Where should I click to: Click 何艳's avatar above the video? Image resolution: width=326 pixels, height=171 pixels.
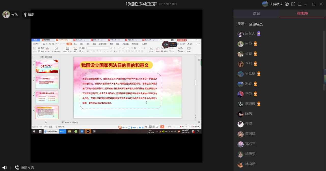pyautogui.click(x=6, y=15)
